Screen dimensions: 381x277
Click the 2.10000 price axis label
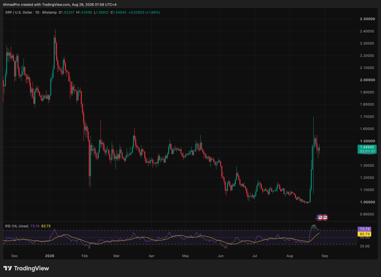[367, 68]
